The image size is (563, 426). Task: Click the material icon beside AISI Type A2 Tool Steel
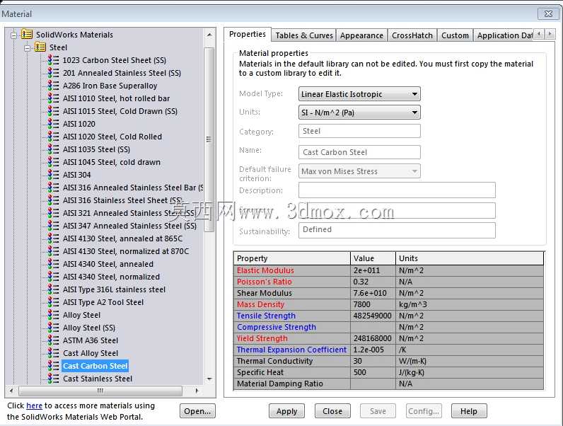tap(54, 302)
